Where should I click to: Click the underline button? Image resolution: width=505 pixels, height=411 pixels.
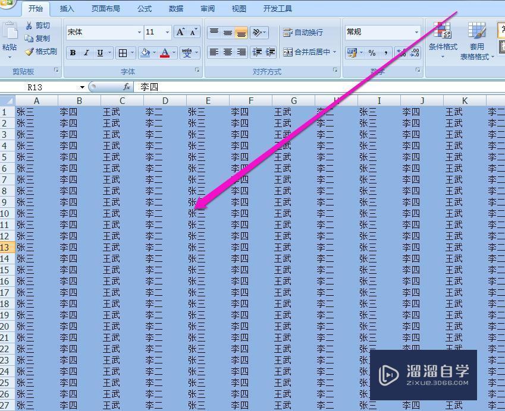click(x=99, y=53)
